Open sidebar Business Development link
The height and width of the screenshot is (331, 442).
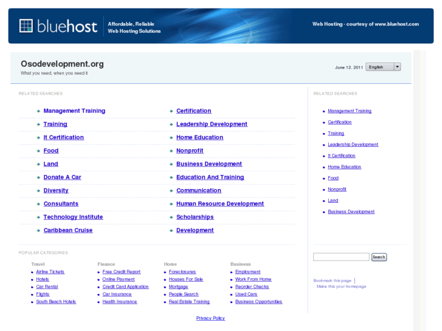pos(351,211)
